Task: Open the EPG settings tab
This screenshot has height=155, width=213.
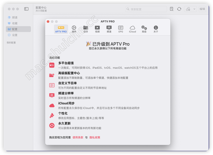Action: click(x=121, y=29)
